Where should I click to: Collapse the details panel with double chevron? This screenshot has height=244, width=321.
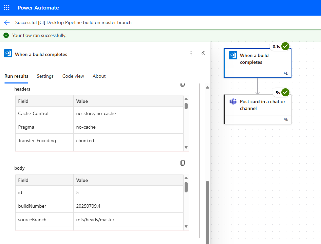(203, 53)
